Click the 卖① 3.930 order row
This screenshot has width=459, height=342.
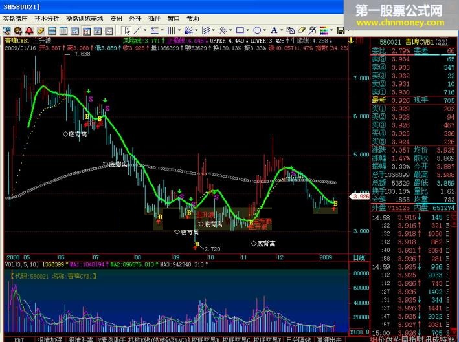413,92
